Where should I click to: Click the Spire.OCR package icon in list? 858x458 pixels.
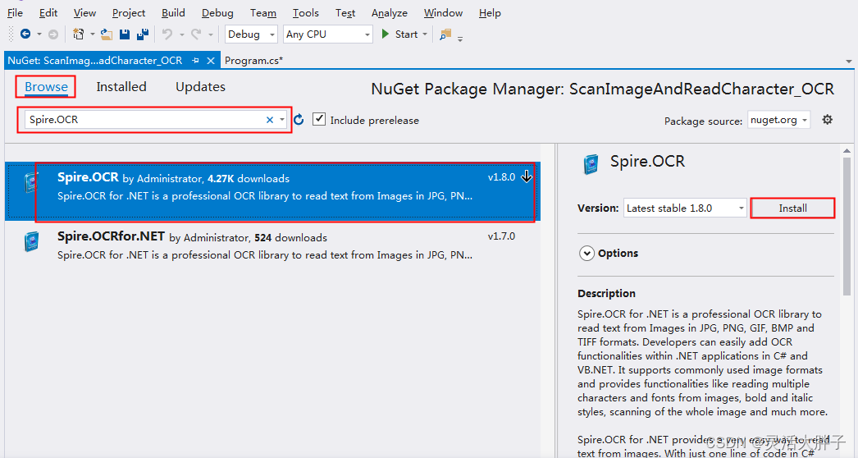point(31,182)
